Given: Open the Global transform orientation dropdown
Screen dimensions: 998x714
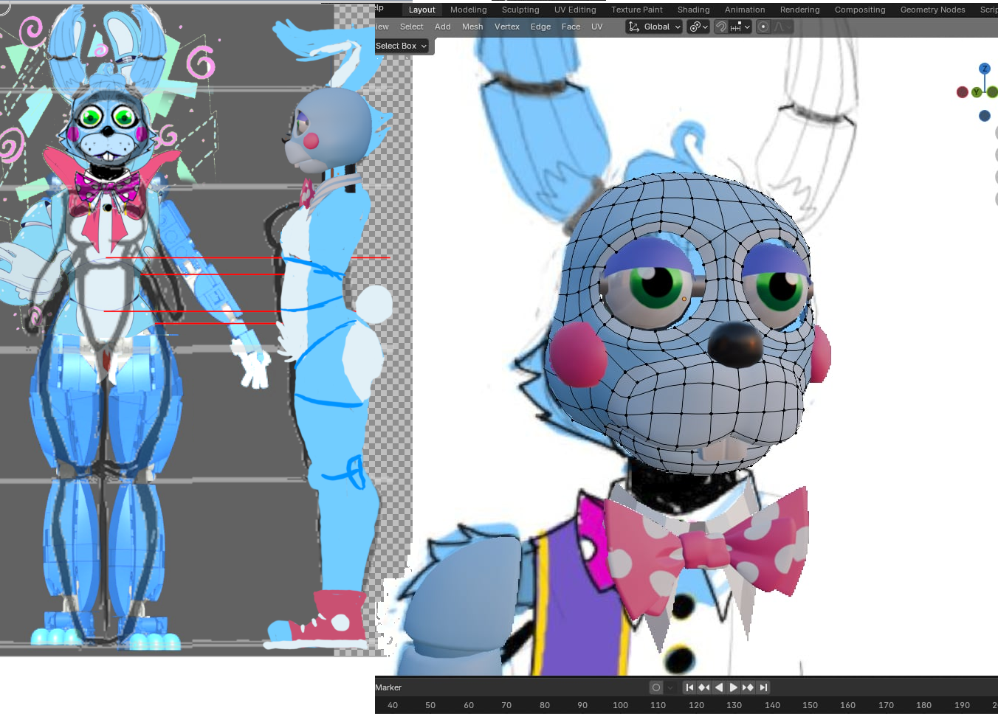Looking at the screenshot, I should (x=654, y=27).
